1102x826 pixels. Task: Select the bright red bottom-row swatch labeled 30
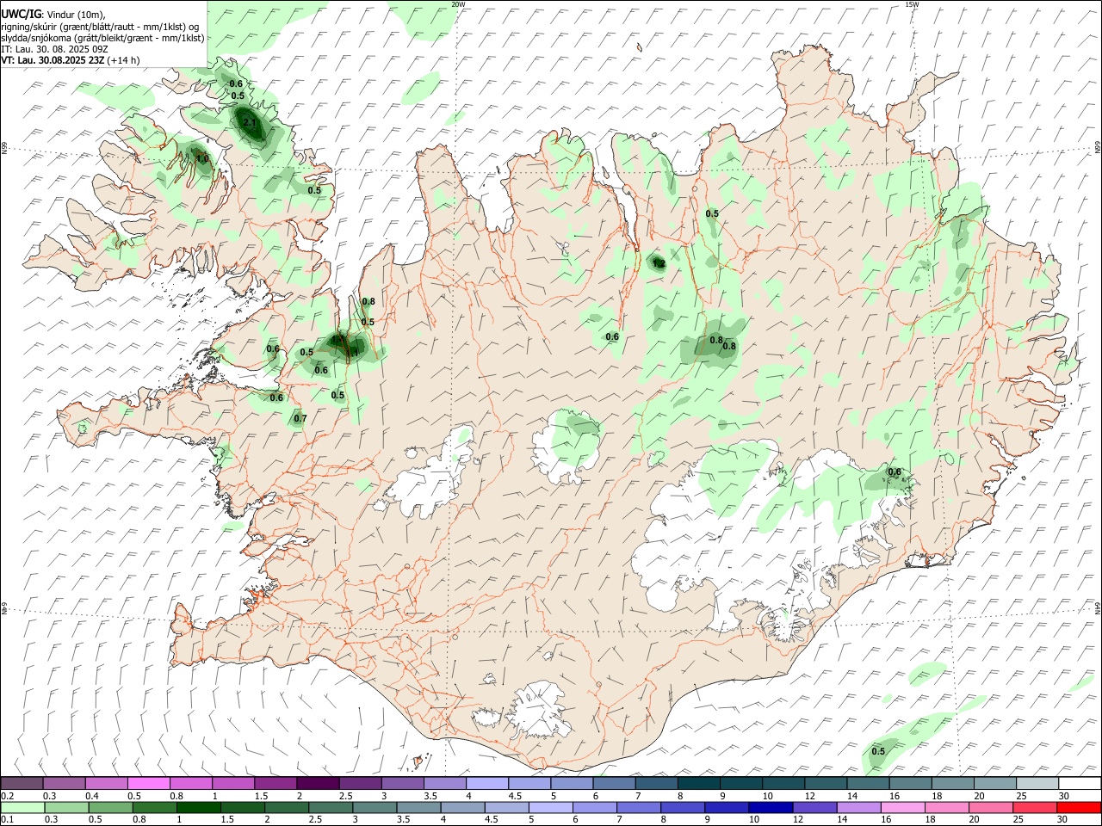[1080, 807]
